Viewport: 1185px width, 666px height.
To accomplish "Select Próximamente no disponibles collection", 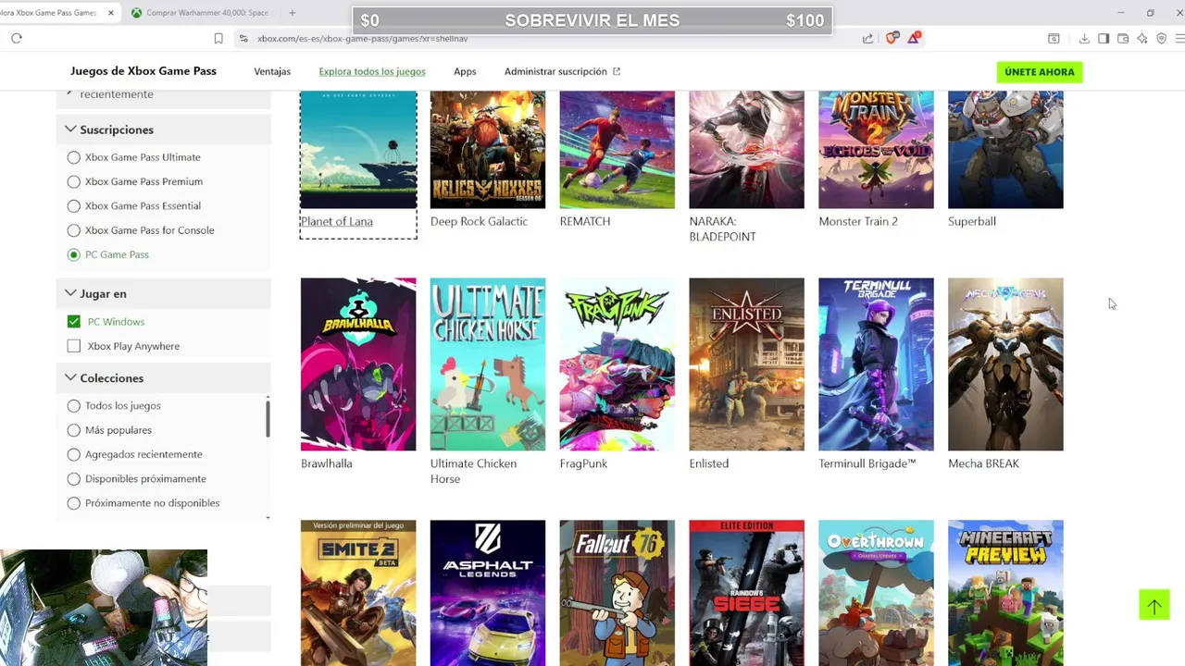I will pyautogui.click(x=74, y=503).
